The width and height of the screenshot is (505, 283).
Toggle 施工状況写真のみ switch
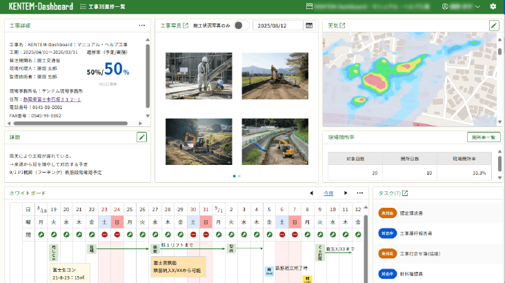tap(240, 26)
